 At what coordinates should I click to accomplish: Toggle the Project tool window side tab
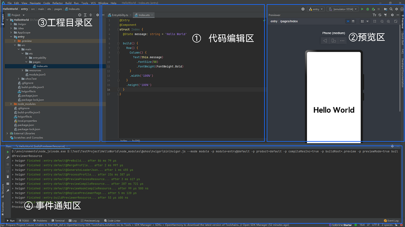pyautogui.click(x=2, y=20)
